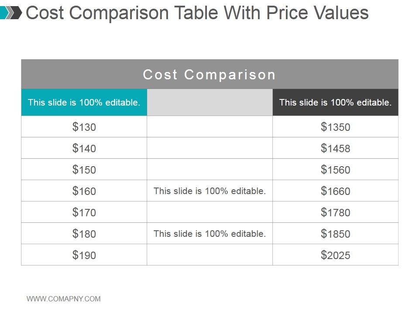The height and width of the screenshot is (314, 419).
Task: Click the editable text beside $160
Action: (x=209, y=191)
